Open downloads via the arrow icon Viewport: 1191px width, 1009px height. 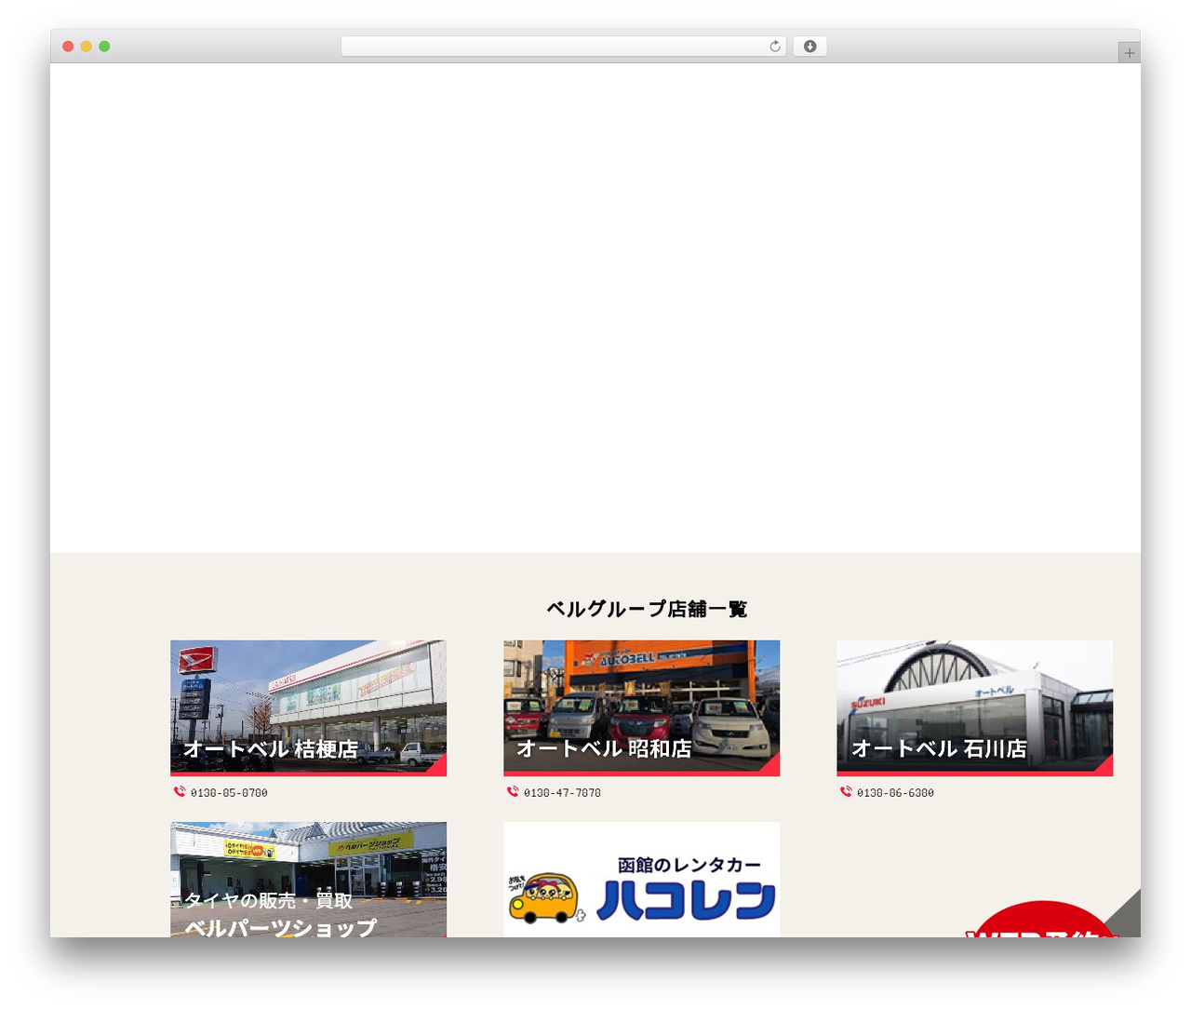point(810,47)
